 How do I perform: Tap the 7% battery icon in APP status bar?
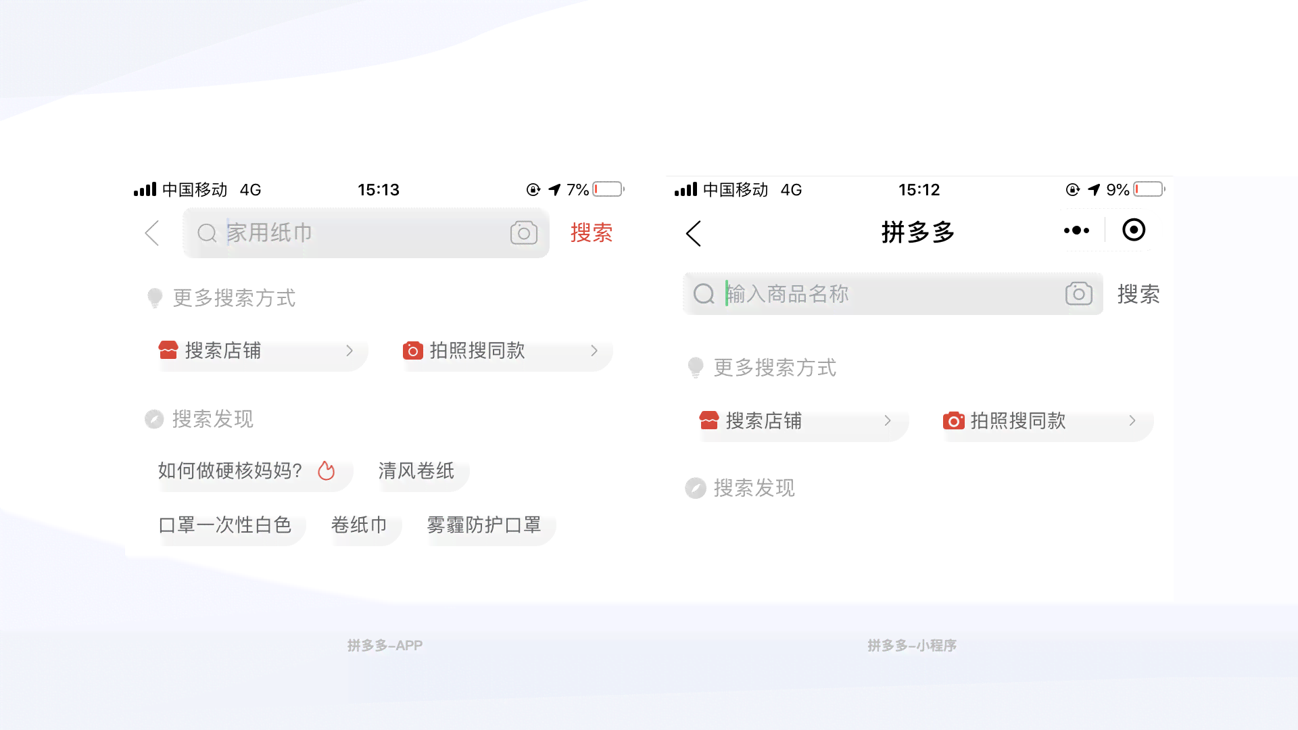point(608,189)
